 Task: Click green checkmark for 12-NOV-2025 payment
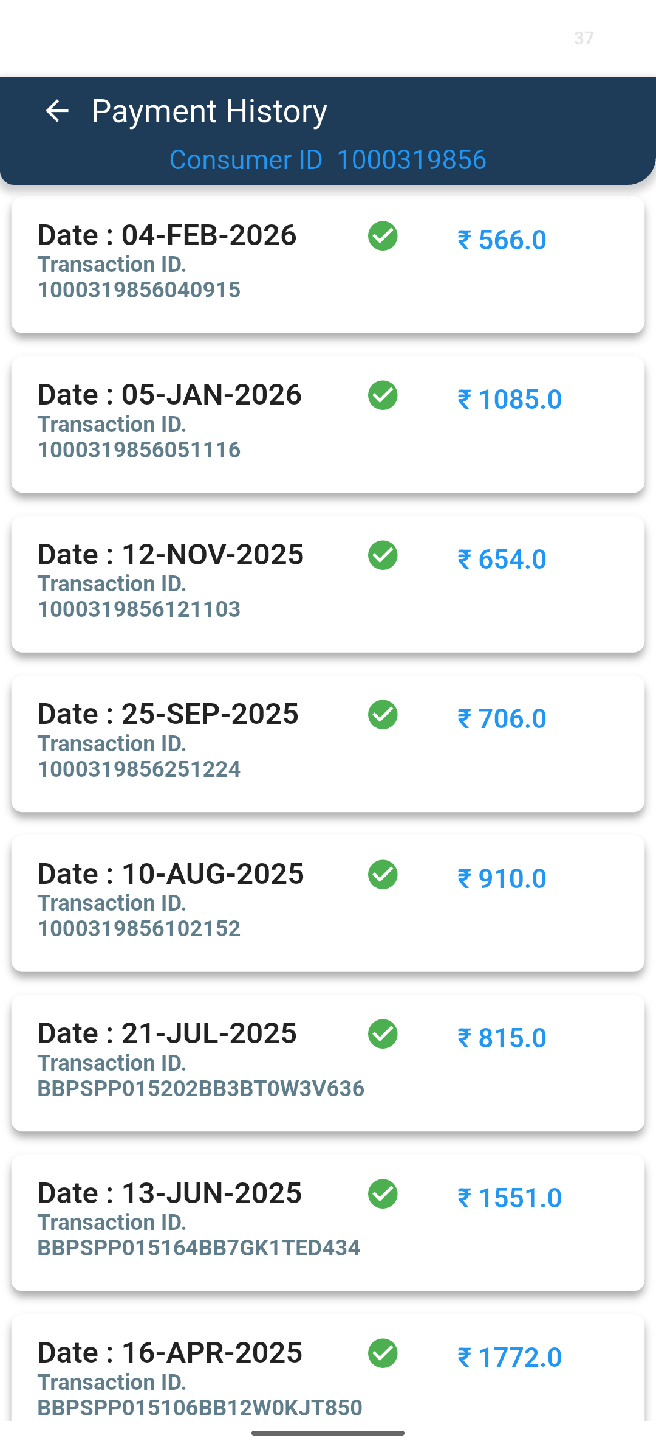[383, 555]
